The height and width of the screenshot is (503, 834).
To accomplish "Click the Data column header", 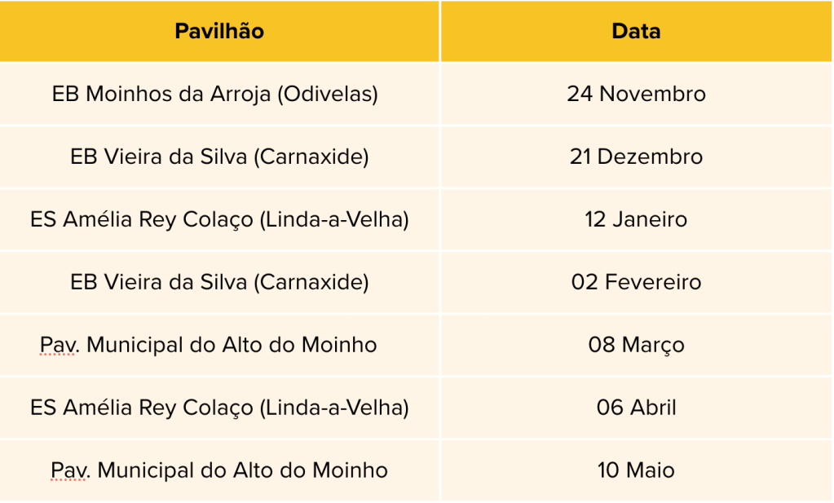I will (x=636, y=31).
